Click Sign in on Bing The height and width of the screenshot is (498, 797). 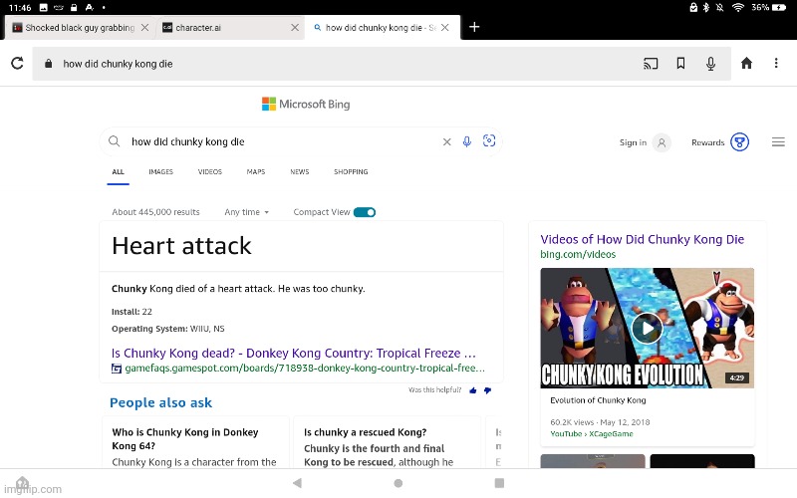633,142
